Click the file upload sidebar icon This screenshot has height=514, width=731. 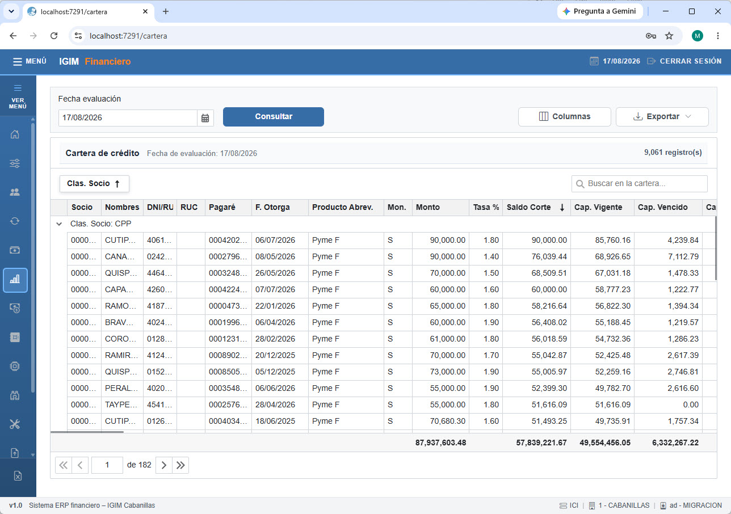(x=15, y=453)
